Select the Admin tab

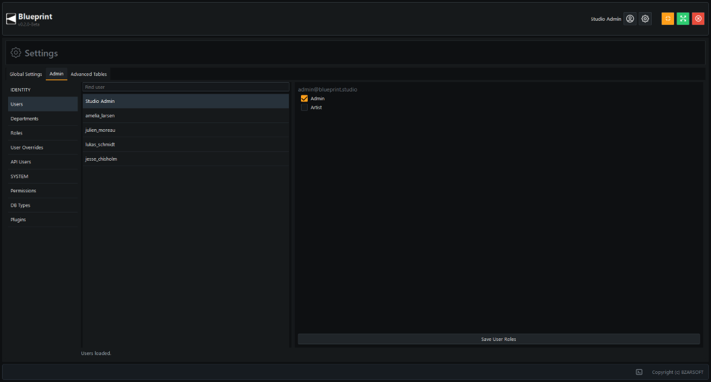click(57, 74)
